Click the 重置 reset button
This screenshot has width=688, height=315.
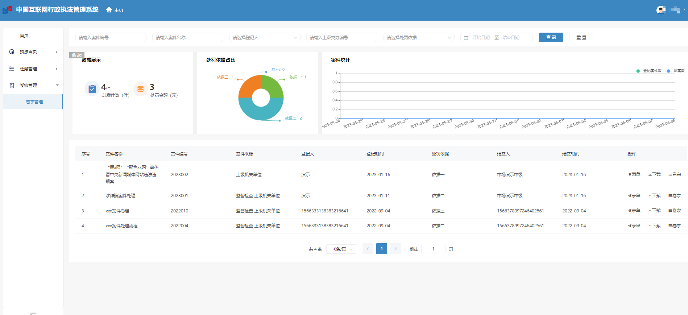pos(581,37)
